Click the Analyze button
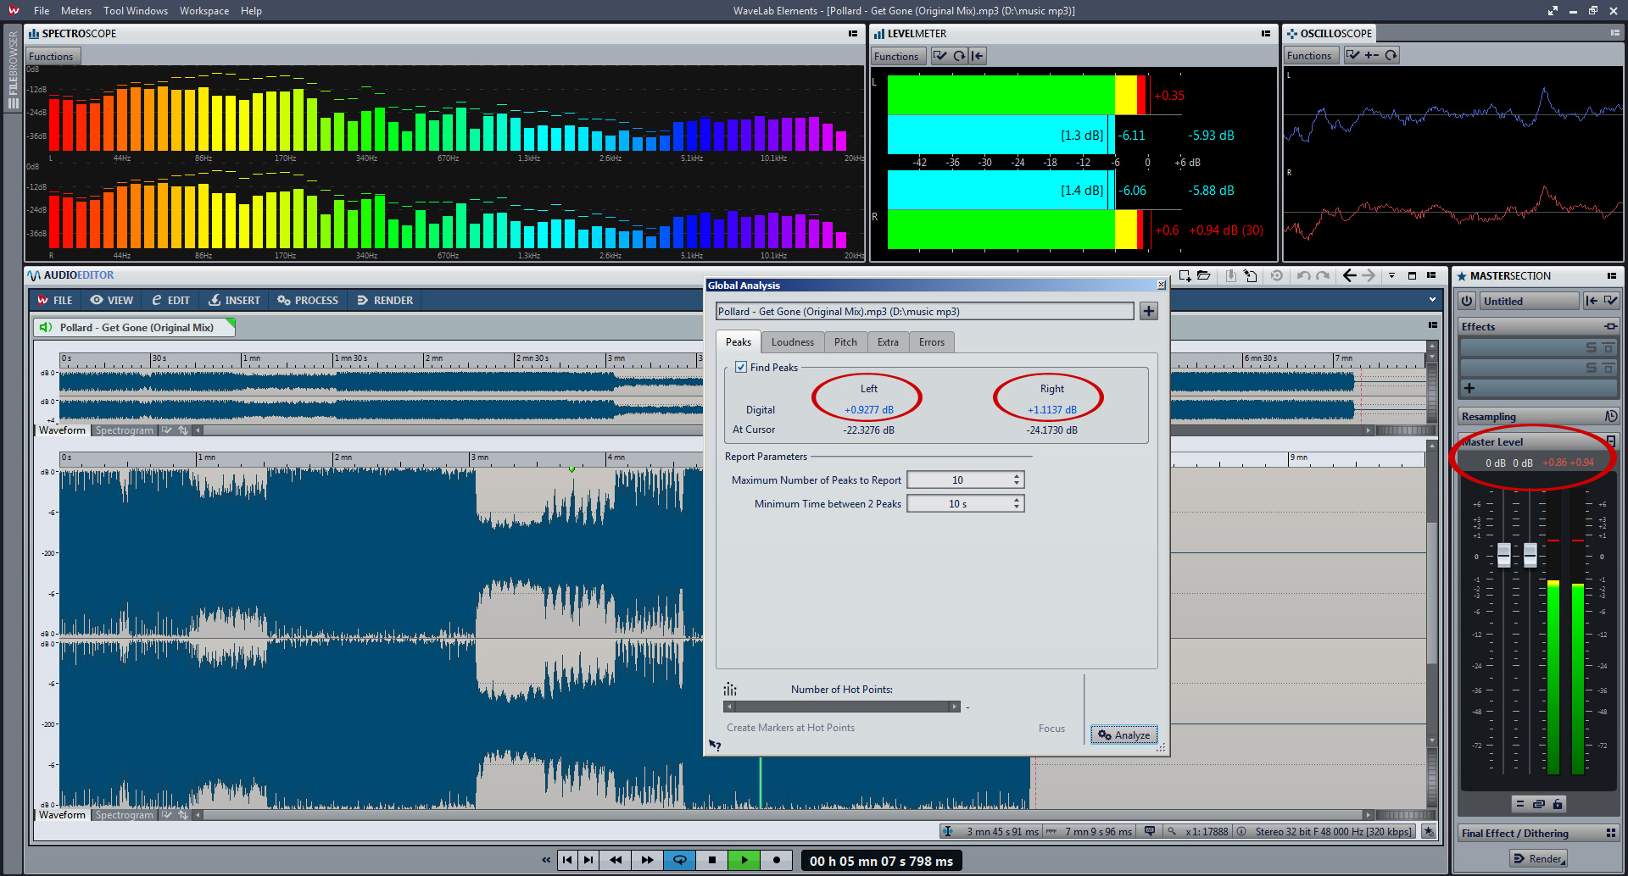The width and height of the screenshot is (1628, 876). (x=1124, y=735)
